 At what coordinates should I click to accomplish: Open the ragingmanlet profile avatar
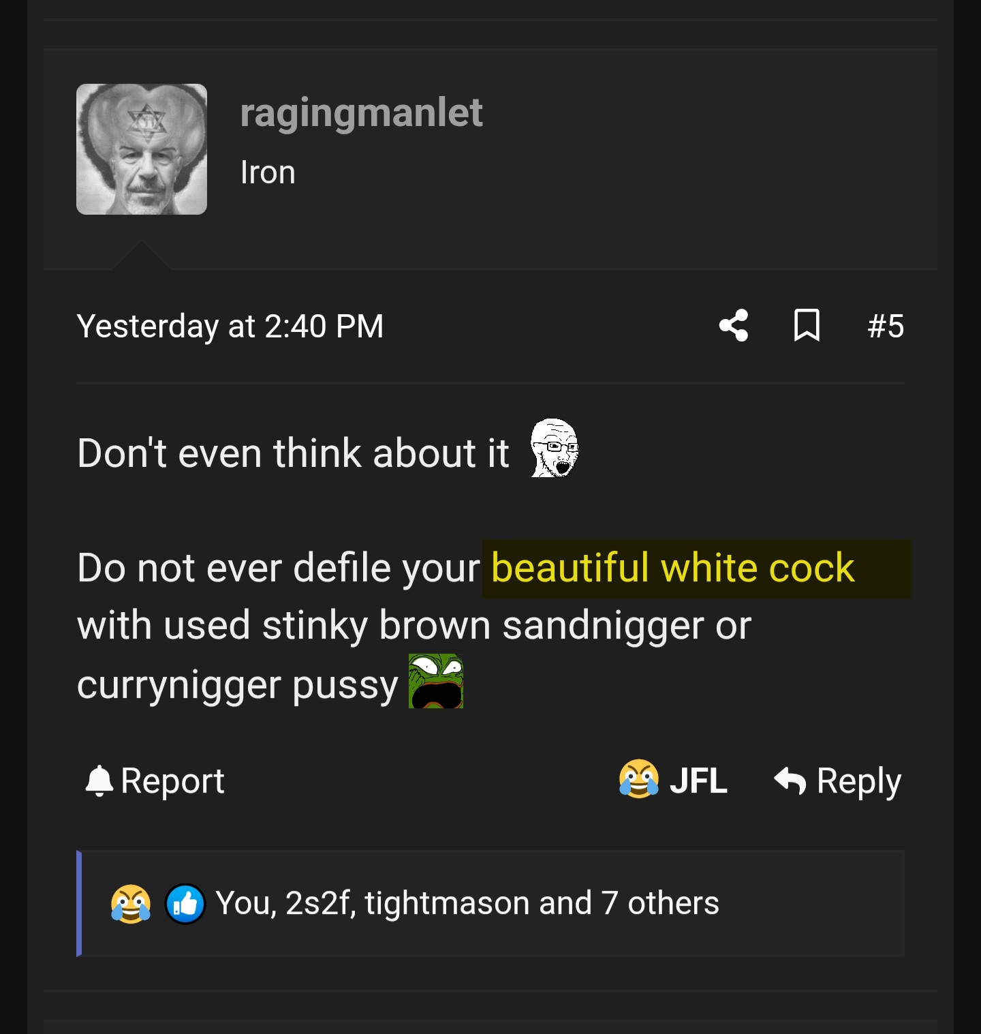point(142,149)
